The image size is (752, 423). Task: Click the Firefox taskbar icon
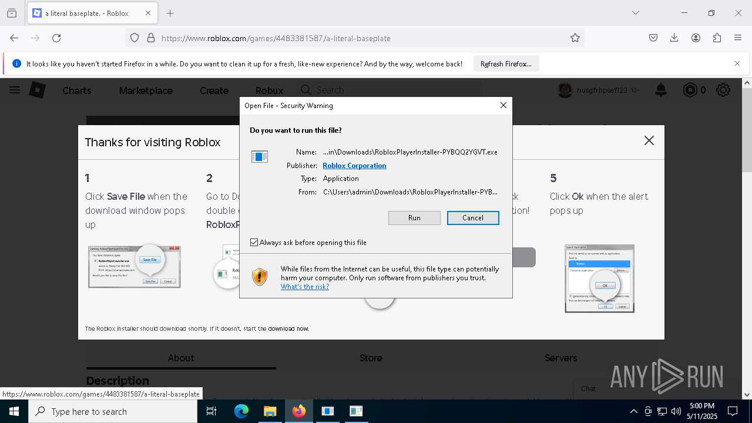tap(299, 411)
